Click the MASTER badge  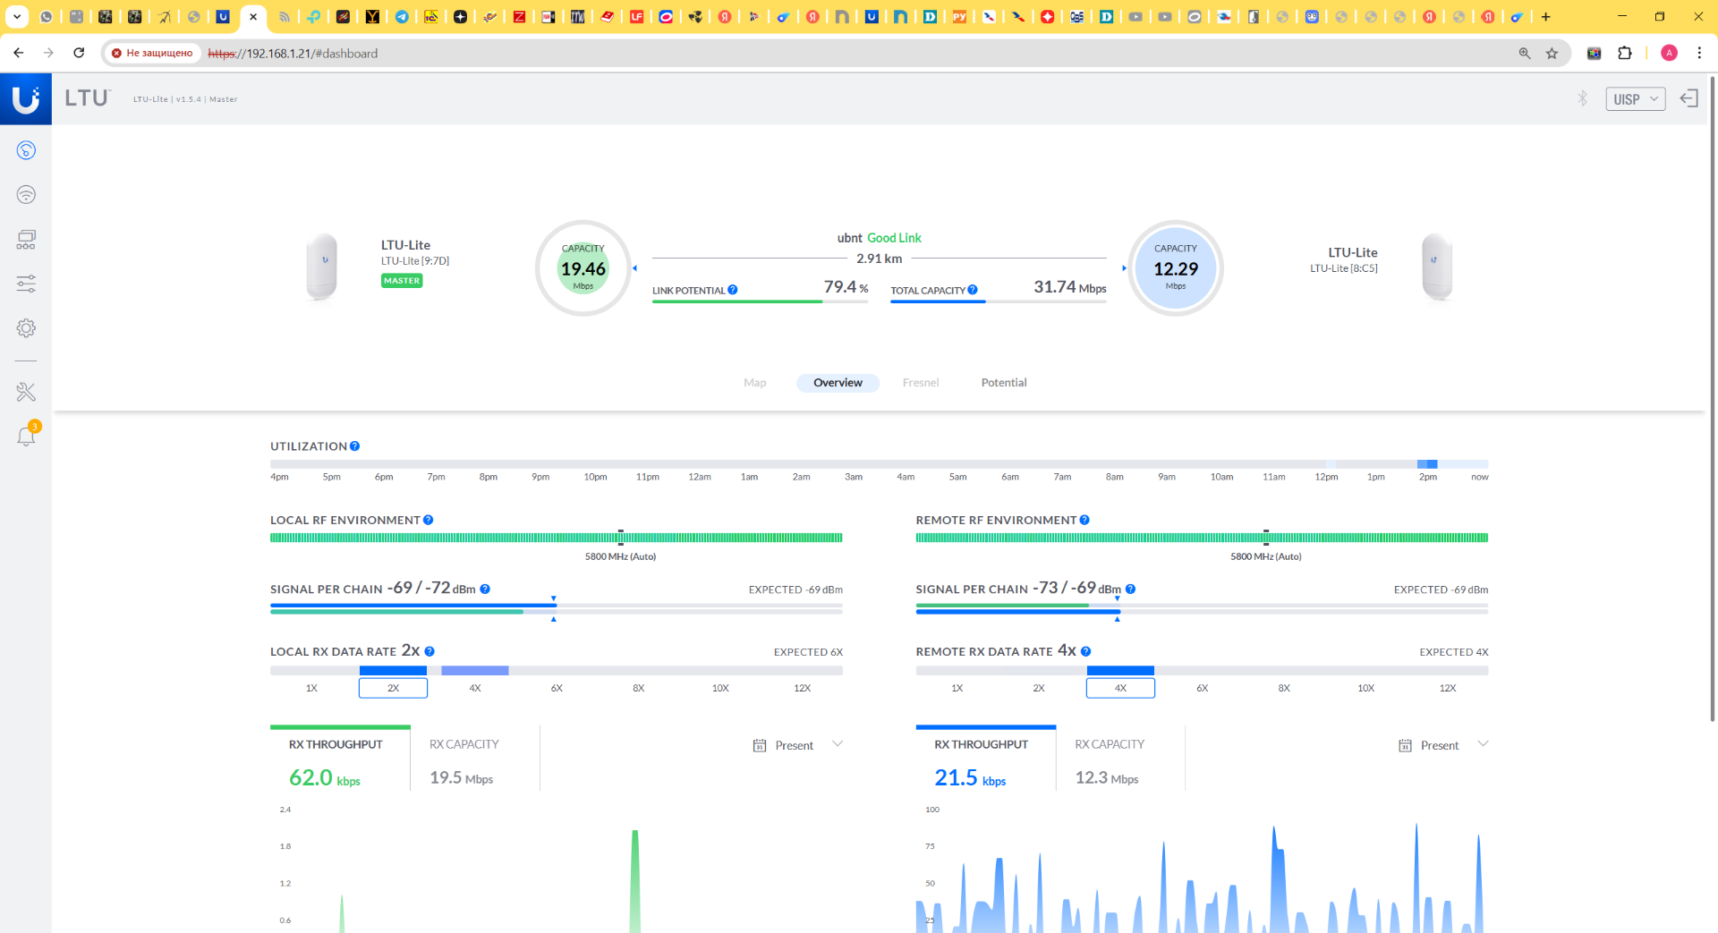[402, 281]
